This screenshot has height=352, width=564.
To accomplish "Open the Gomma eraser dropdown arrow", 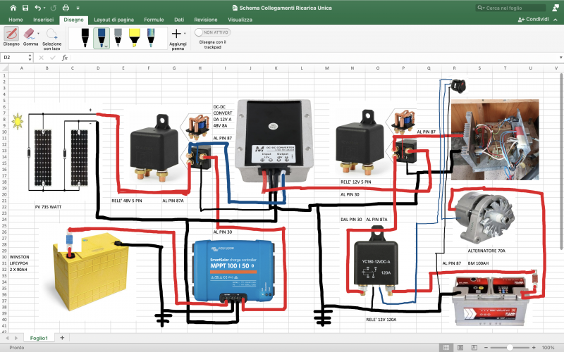I will coord(37,33).
